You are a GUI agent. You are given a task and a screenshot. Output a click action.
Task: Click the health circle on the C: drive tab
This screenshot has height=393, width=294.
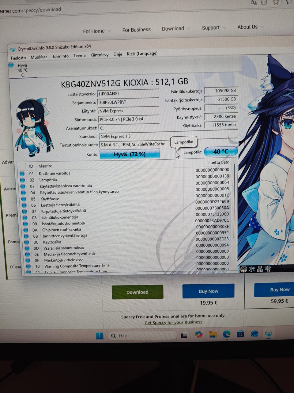[x=11, y=65]
